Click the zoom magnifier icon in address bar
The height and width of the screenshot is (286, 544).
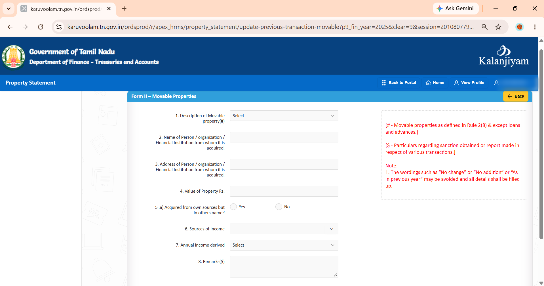pyautogui.click(x=485, y=27)
